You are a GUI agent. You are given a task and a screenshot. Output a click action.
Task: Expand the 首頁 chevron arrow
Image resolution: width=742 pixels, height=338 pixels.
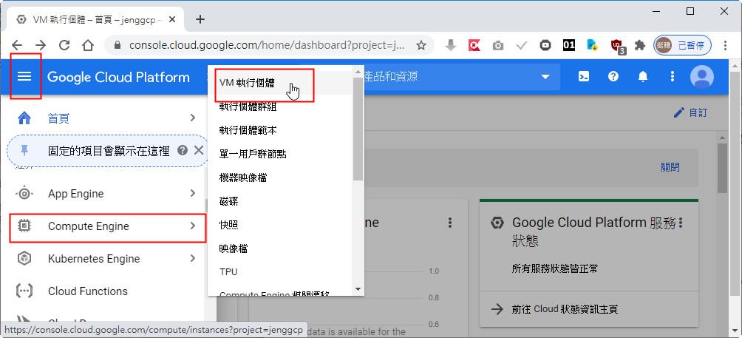click(193, 118)
